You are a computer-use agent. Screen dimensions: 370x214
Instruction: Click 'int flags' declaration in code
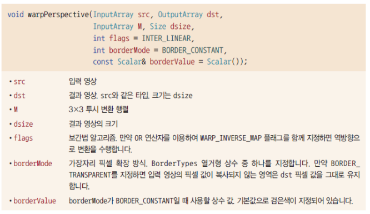(x=111, y=38)
